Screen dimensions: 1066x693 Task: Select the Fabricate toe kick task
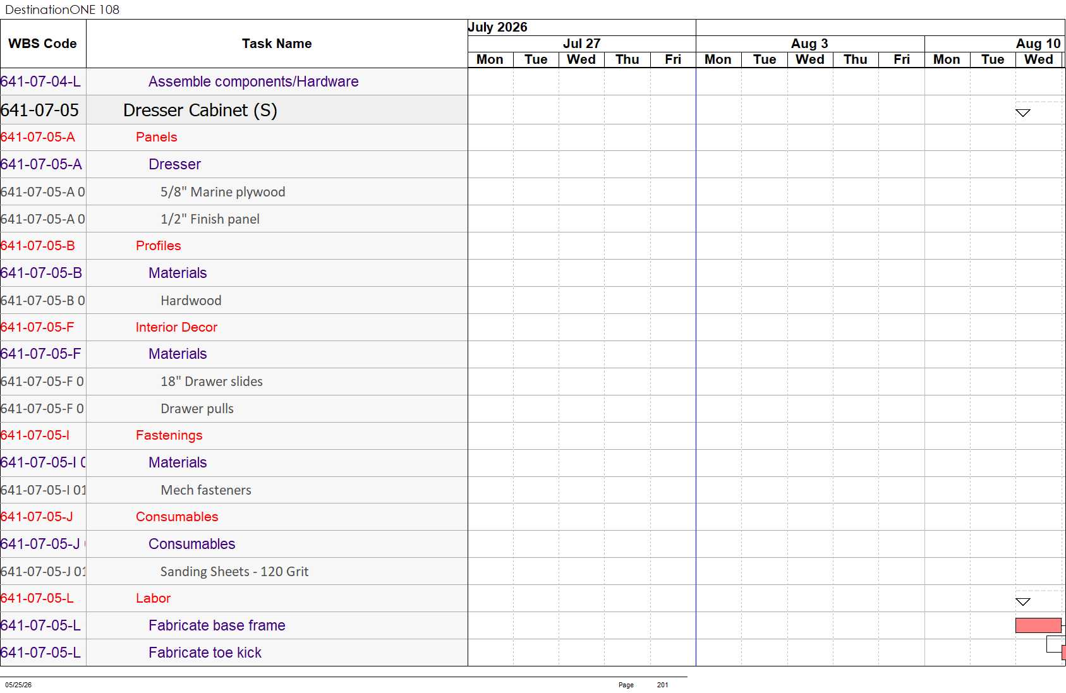(205, 653)
